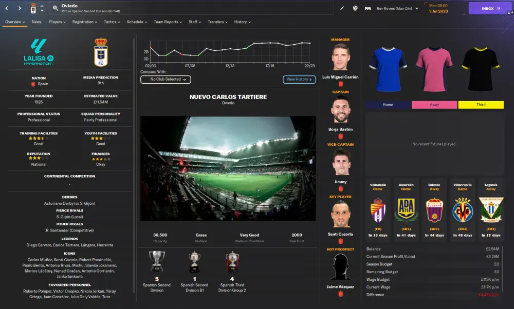Click the forward navigation arrow
514x309 pixels.
(x=20, y=8)
